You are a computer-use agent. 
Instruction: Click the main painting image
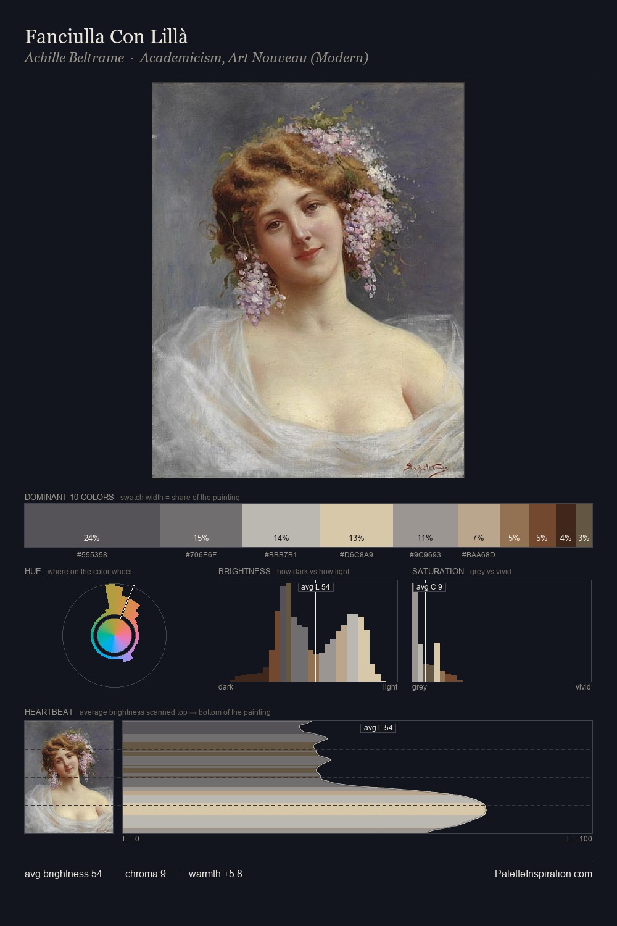coord(308,280)
